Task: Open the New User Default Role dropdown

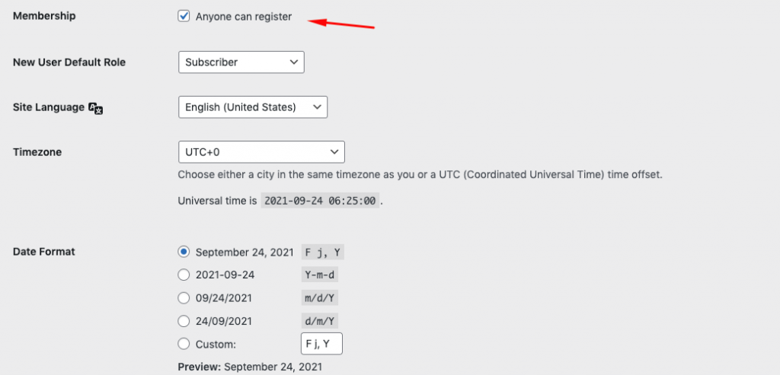Action: (241, 62)
